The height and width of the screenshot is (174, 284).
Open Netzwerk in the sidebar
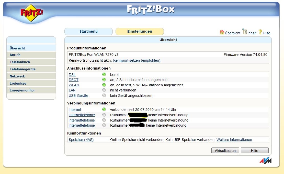pos(31,76)
